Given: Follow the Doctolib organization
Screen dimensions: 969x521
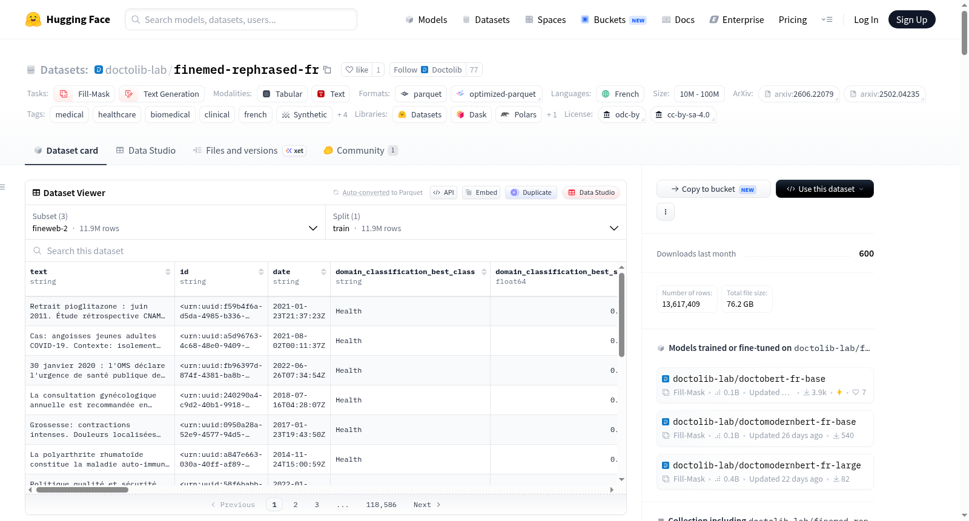Looking at the screenshot, I should tap(428, 70).
